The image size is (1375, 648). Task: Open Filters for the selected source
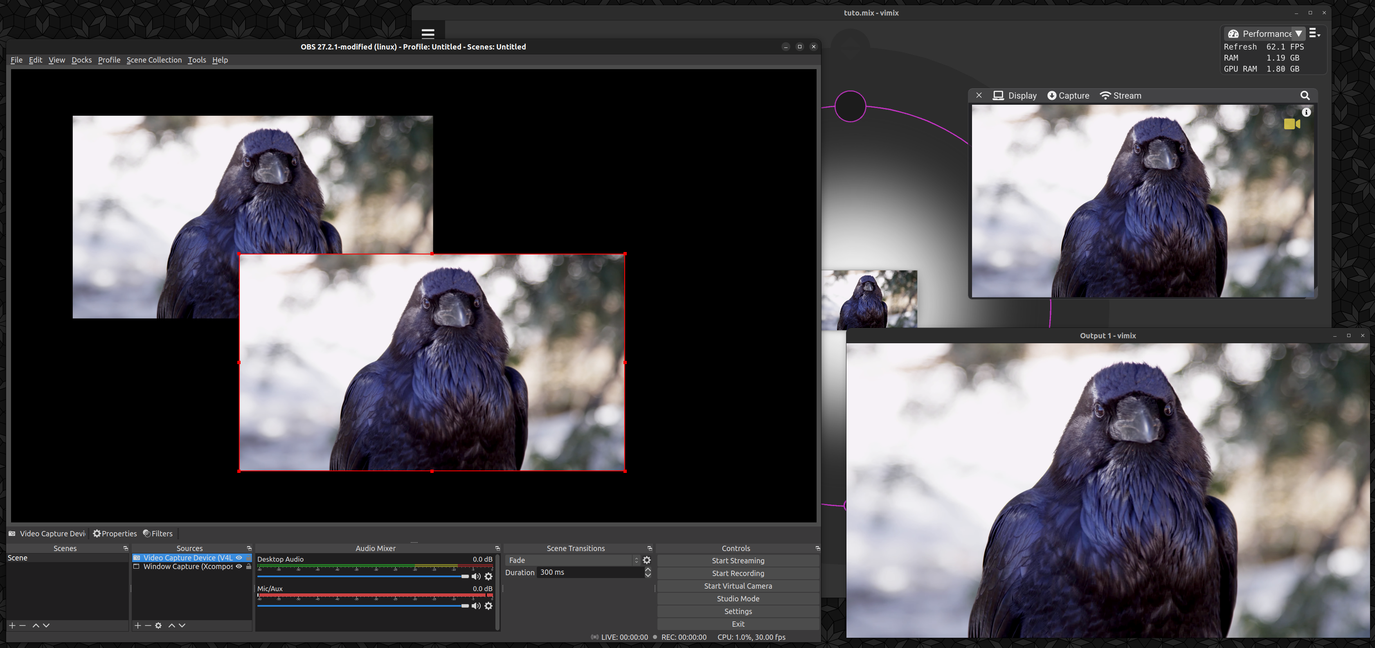tap(158, 533)
